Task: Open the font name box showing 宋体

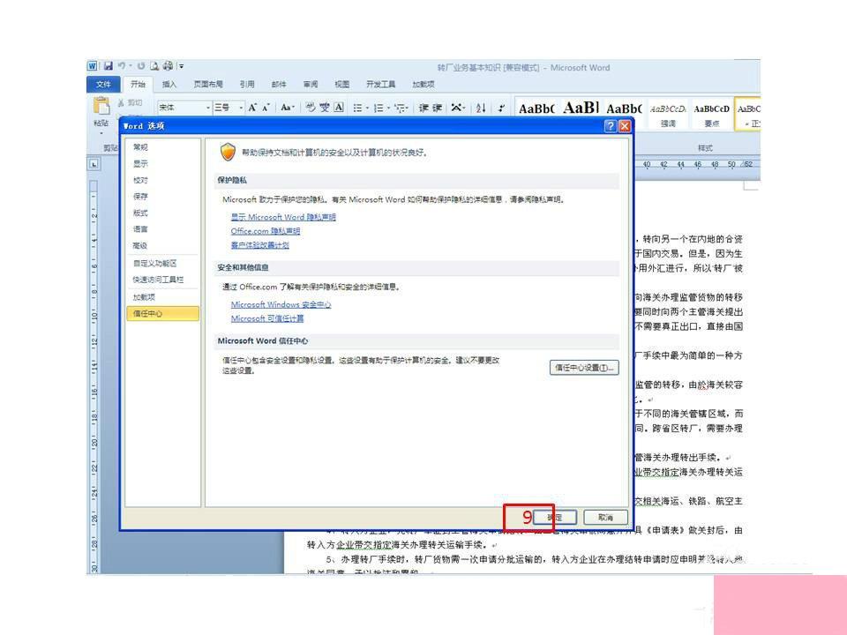Action: pyautogui.click(x=184, y=108)
